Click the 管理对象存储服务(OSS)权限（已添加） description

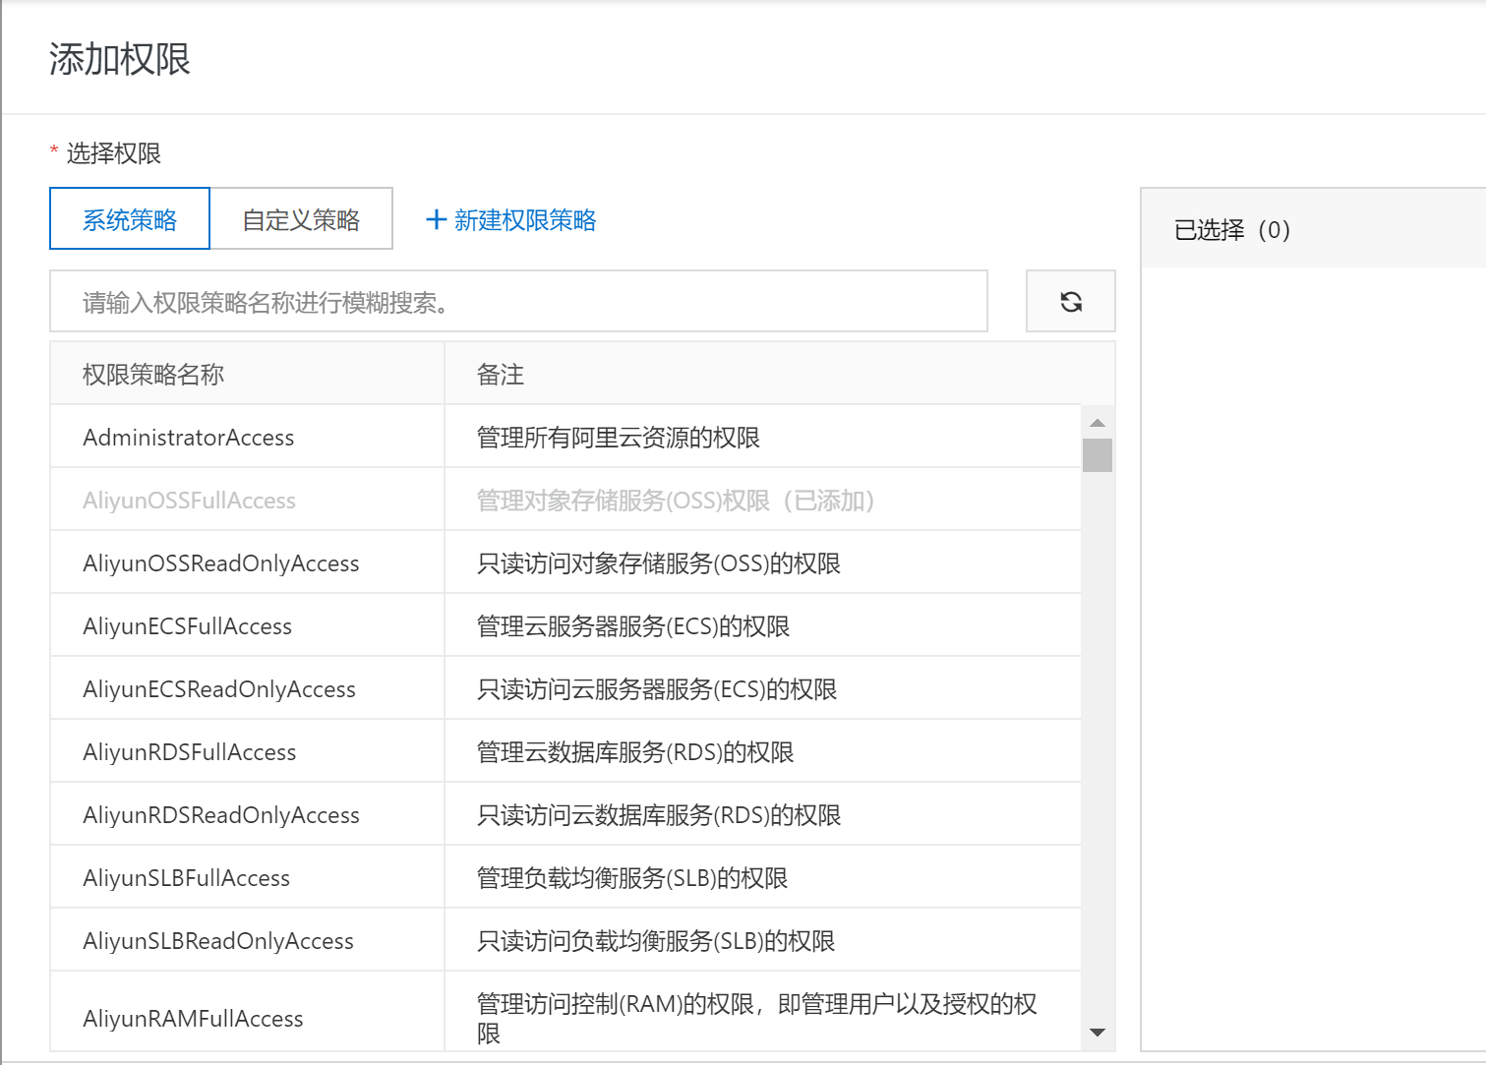[676, 501]
